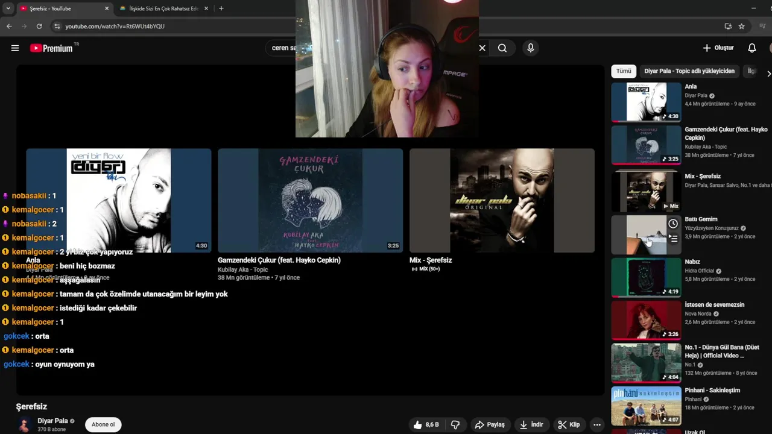Open a new browser tab

(221, 8)
